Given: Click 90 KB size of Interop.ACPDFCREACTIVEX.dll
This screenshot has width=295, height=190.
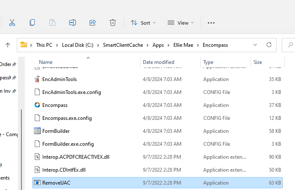Looking at the screenshot, I should pyautogui.click(x=275, y=157).
